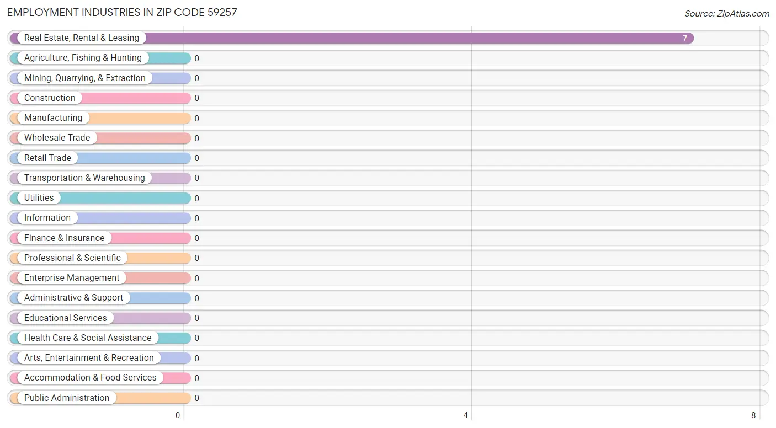Image resolution: width=776 pixels, height=428 pixels.
Task: Select the Arts, Entertainment & Recreation label
Action: [x=89, y=358]
